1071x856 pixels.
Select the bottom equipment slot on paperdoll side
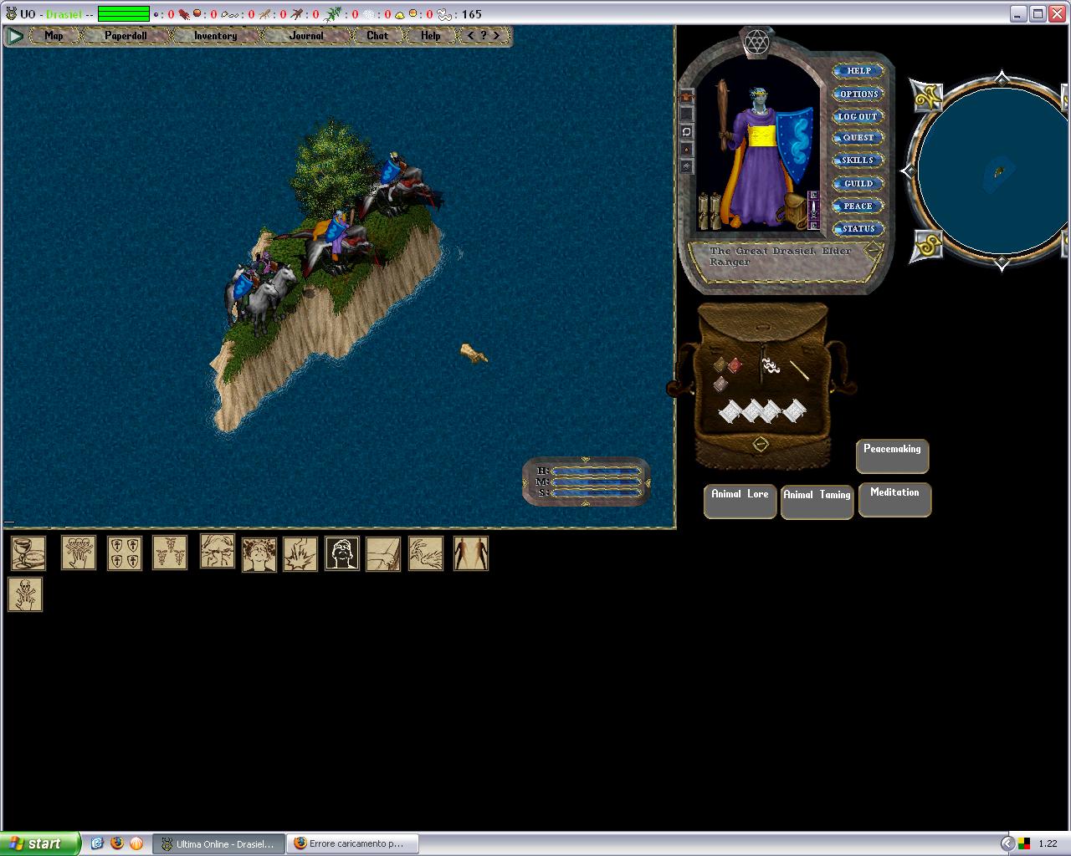pyautogui.click(x=686, y=166)
